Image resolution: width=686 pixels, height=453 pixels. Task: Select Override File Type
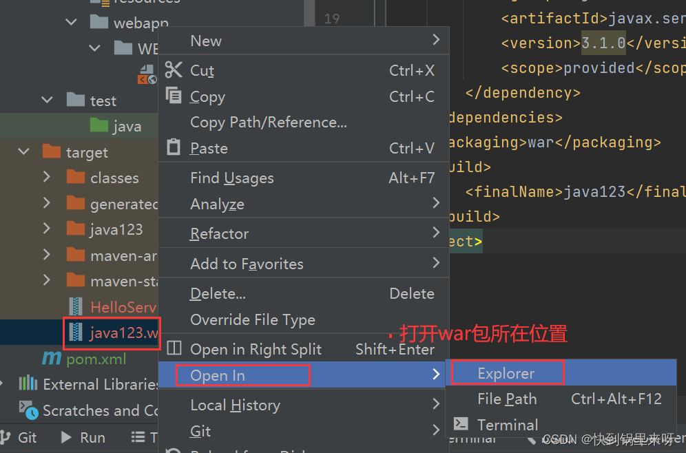[304, 319]
